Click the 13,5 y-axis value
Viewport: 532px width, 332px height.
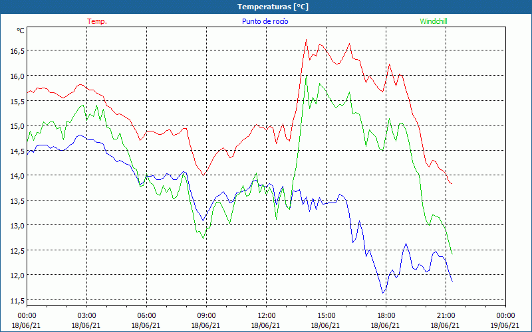coord(17,201)
